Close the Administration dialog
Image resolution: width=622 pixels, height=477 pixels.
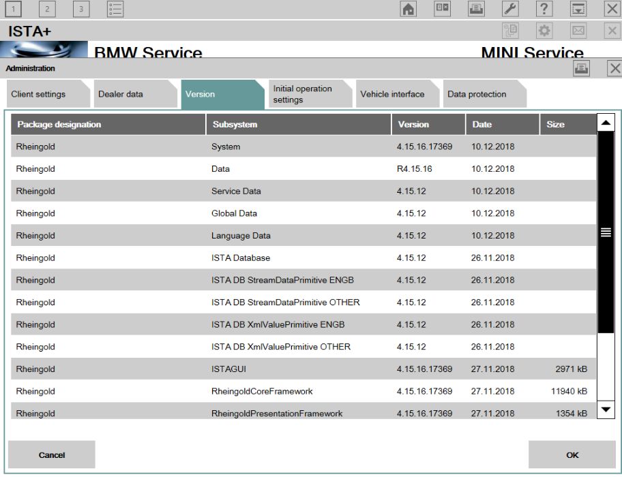[x=614, y=68]
